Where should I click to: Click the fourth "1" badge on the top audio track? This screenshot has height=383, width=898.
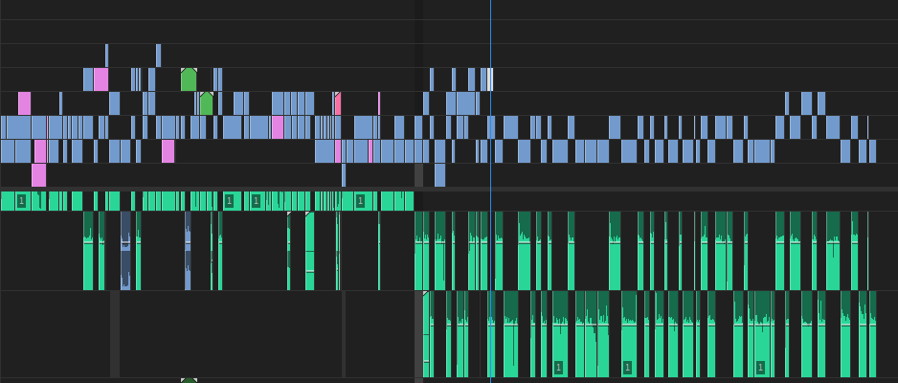360,201
